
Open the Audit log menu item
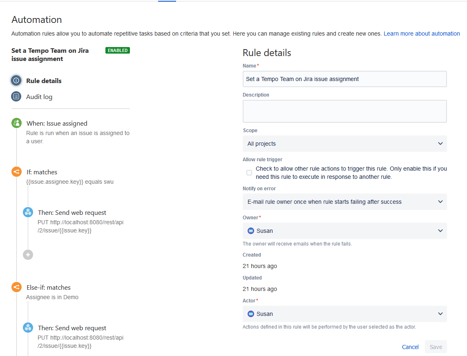tap(39, 97)
